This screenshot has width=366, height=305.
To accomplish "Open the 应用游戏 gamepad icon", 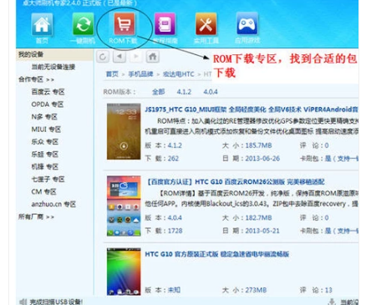I will pyautogui.click(x=247, y=23).
